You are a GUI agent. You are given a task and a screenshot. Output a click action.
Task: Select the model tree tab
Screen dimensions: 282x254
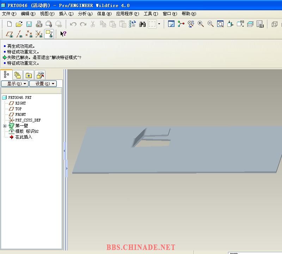click(x=6, y=74)
